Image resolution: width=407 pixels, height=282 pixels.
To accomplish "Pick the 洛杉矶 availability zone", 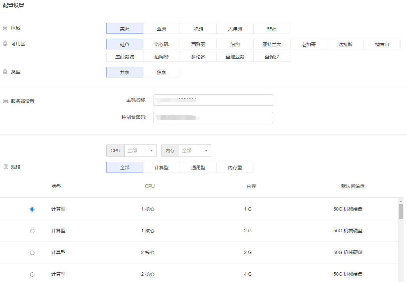I will (162, 44).
